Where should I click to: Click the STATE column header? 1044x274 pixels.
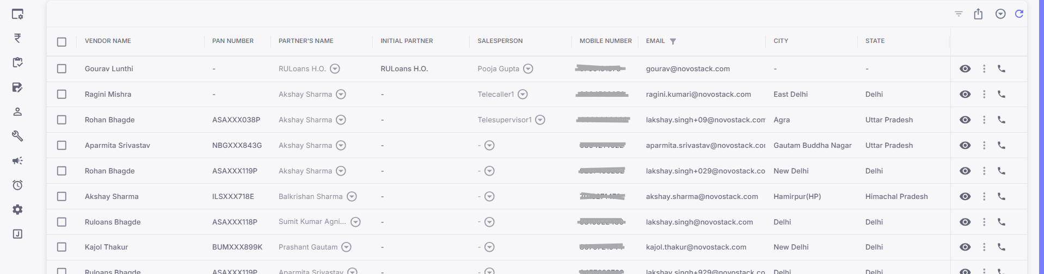(875, 41)
